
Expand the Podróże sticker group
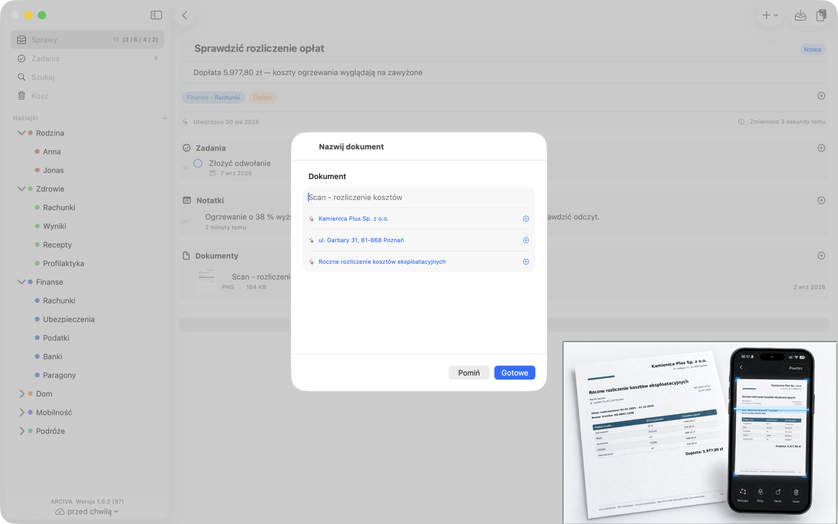click(22, 431)
